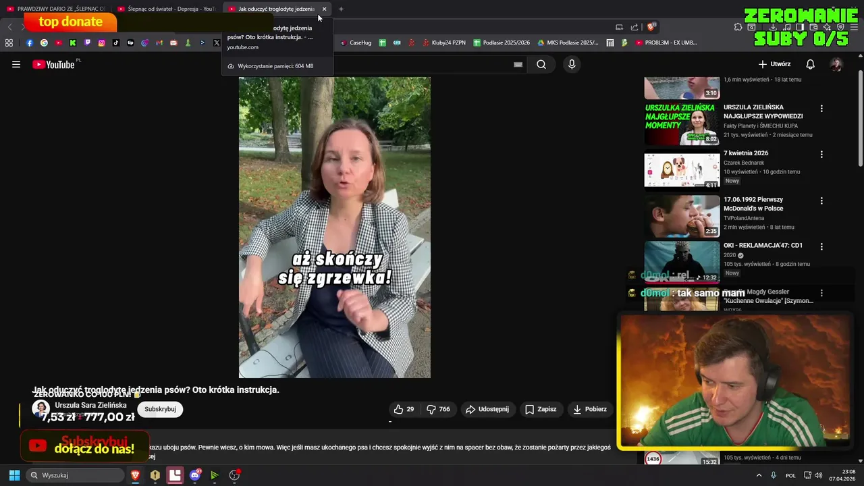Open the Kick bookmark icon
Image resolution: width=864 pixels, height=486 pixels.
coord(73,43)
